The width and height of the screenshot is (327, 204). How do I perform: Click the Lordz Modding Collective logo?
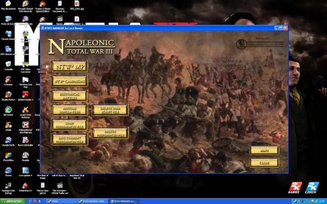260,44
